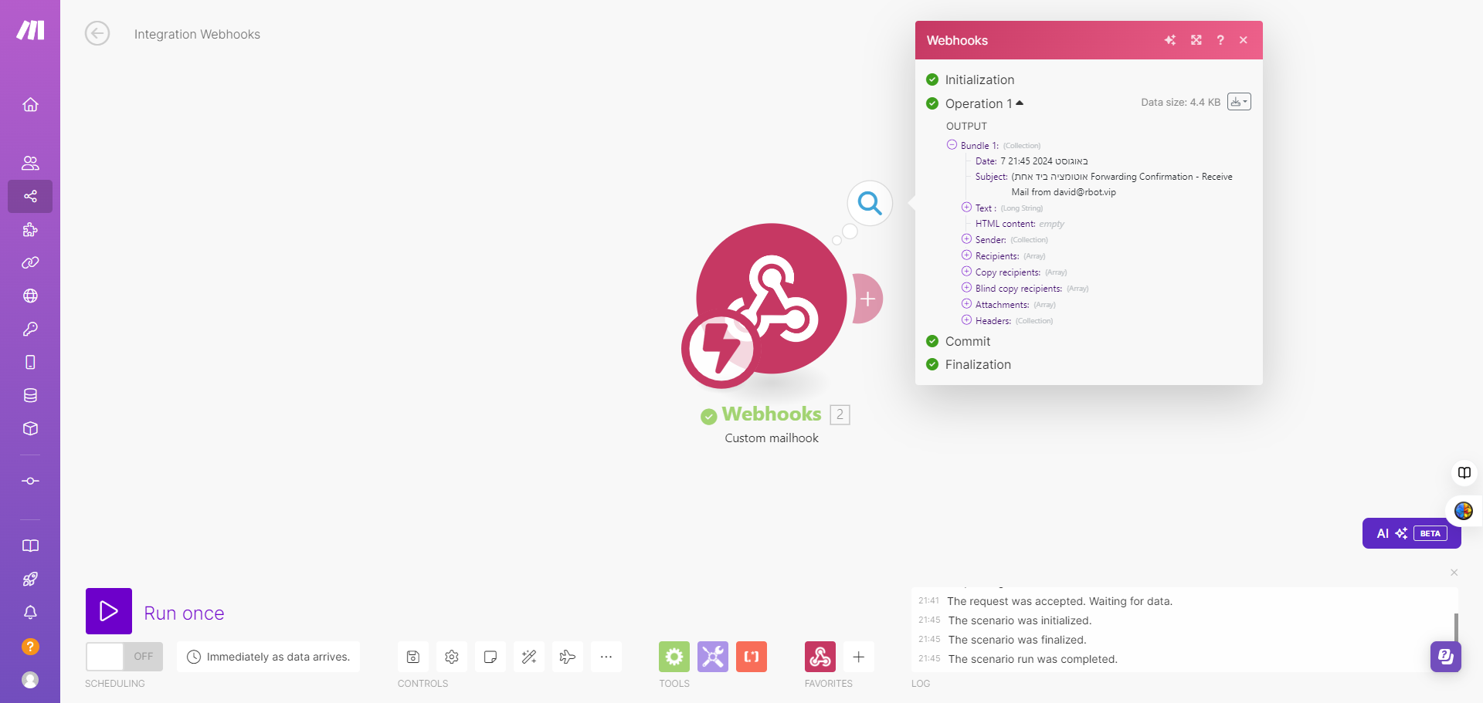Open schedule setting Immediately as data arrives
The width and height of the screenshot is (1483, 703).
pyautogui.click(x=268, y=657)
